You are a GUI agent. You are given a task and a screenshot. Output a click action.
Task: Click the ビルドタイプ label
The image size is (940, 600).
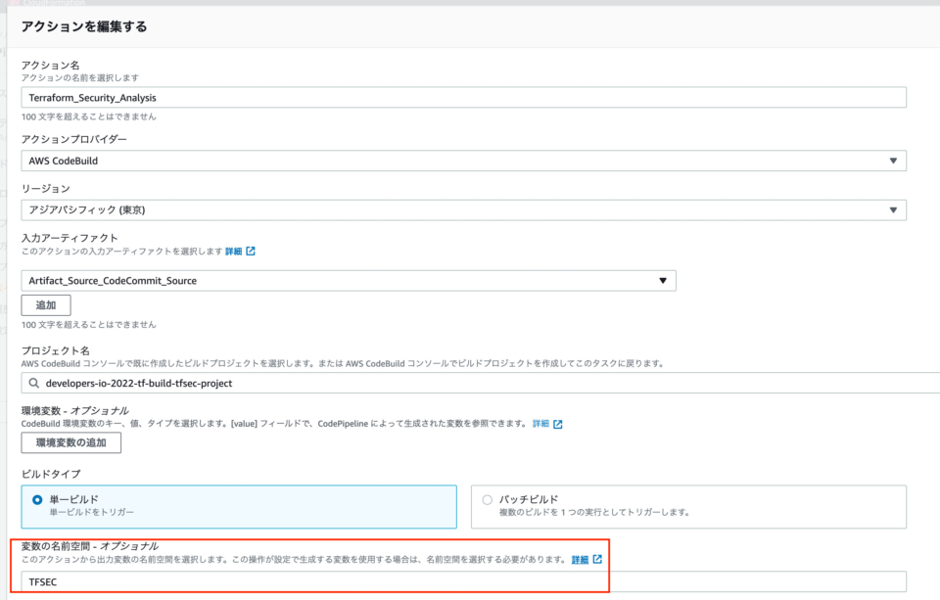pos(51,474)
